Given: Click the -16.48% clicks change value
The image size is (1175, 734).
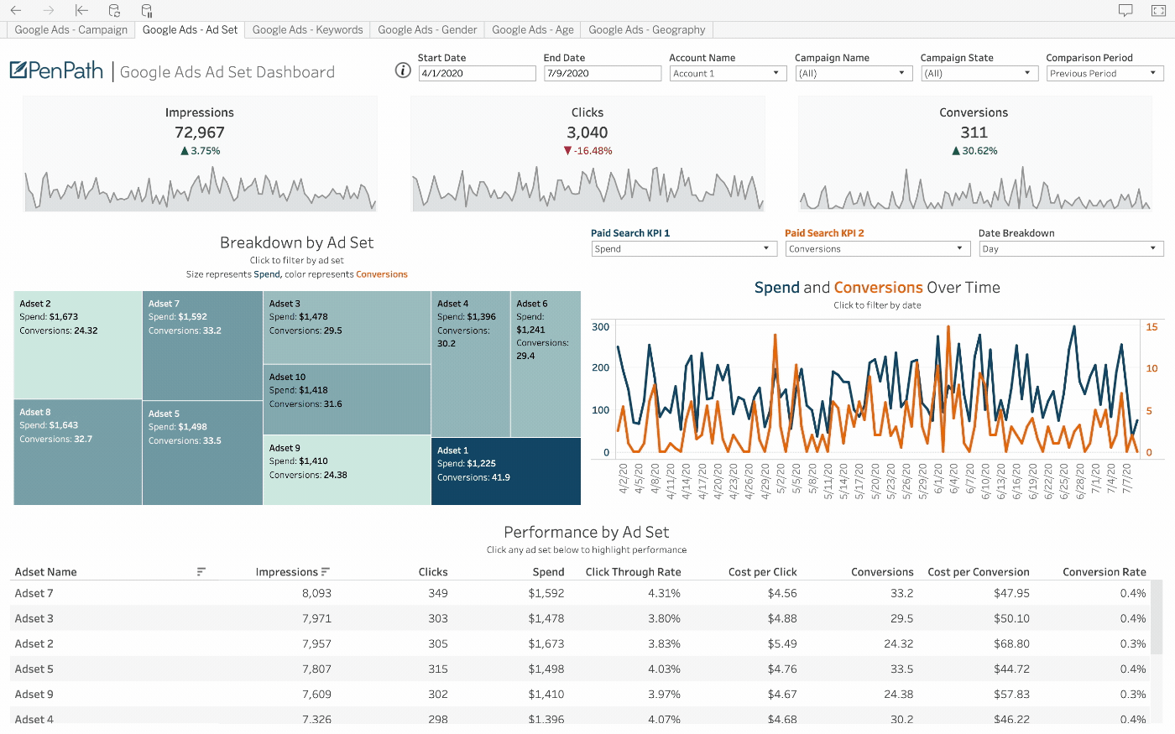Looking at the screenshot, I should 593,151.
